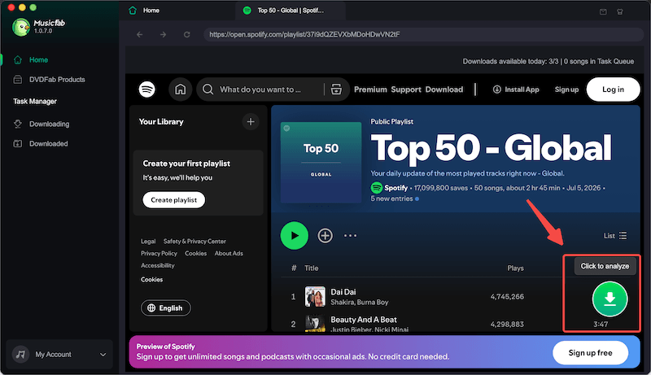Open artist 'Shakira' in track 1
The height and width of the screenshot is (375, 651).
pos(342,303)
